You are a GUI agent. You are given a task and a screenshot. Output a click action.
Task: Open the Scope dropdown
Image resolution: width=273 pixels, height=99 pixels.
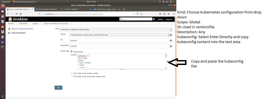(119, 35)
